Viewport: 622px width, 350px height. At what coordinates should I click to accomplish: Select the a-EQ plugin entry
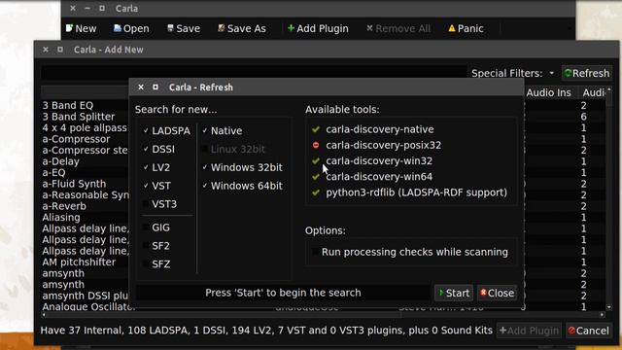coord(54,172)
